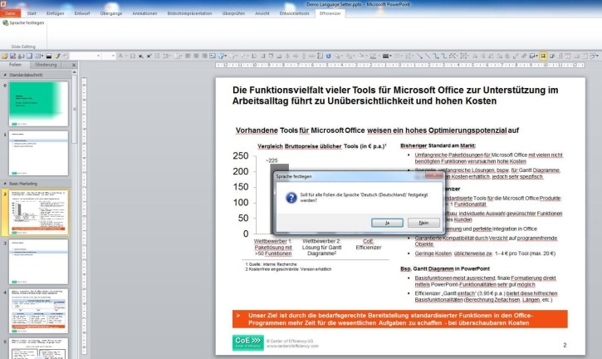Switch to the Gliederung pane tab
The width and height of the screenshot is (602, 359).
[x=46, y=65]
